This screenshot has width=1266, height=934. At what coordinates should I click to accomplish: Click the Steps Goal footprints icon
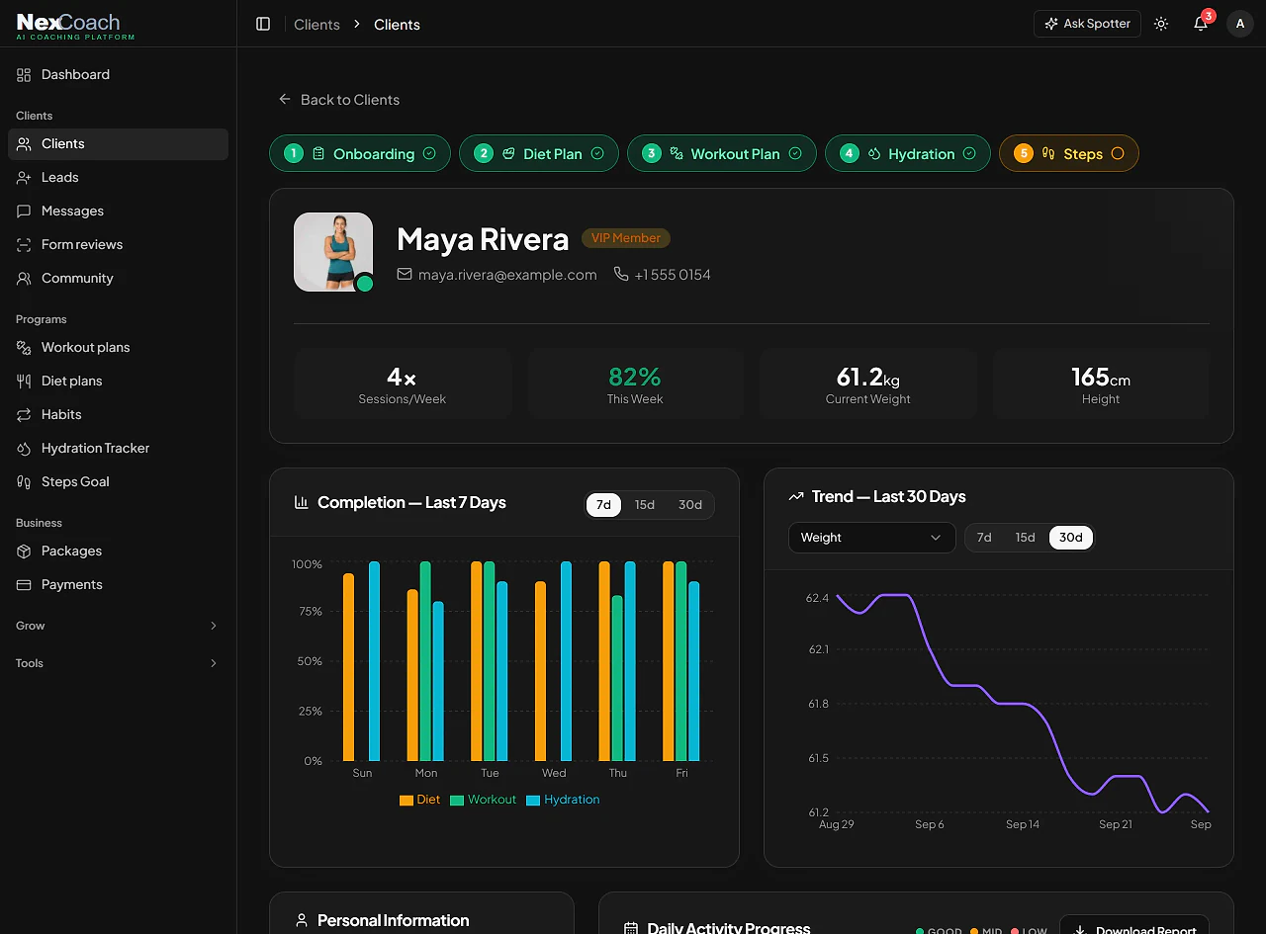coord(24,481)
